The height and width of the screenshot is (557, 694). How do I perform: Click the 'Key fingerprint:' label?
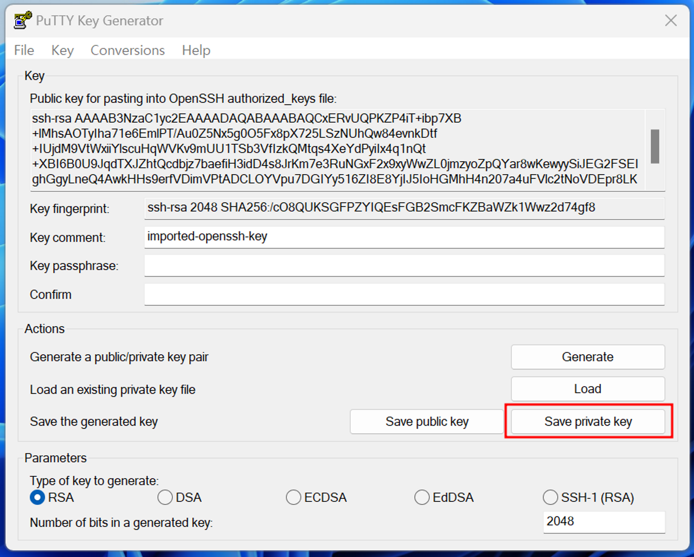click(x=70, y=209)
